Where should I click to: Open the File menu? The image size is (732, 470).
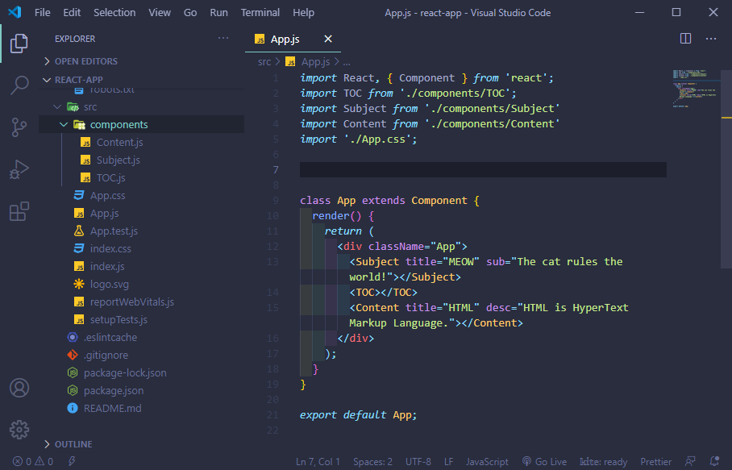point(43,13)
